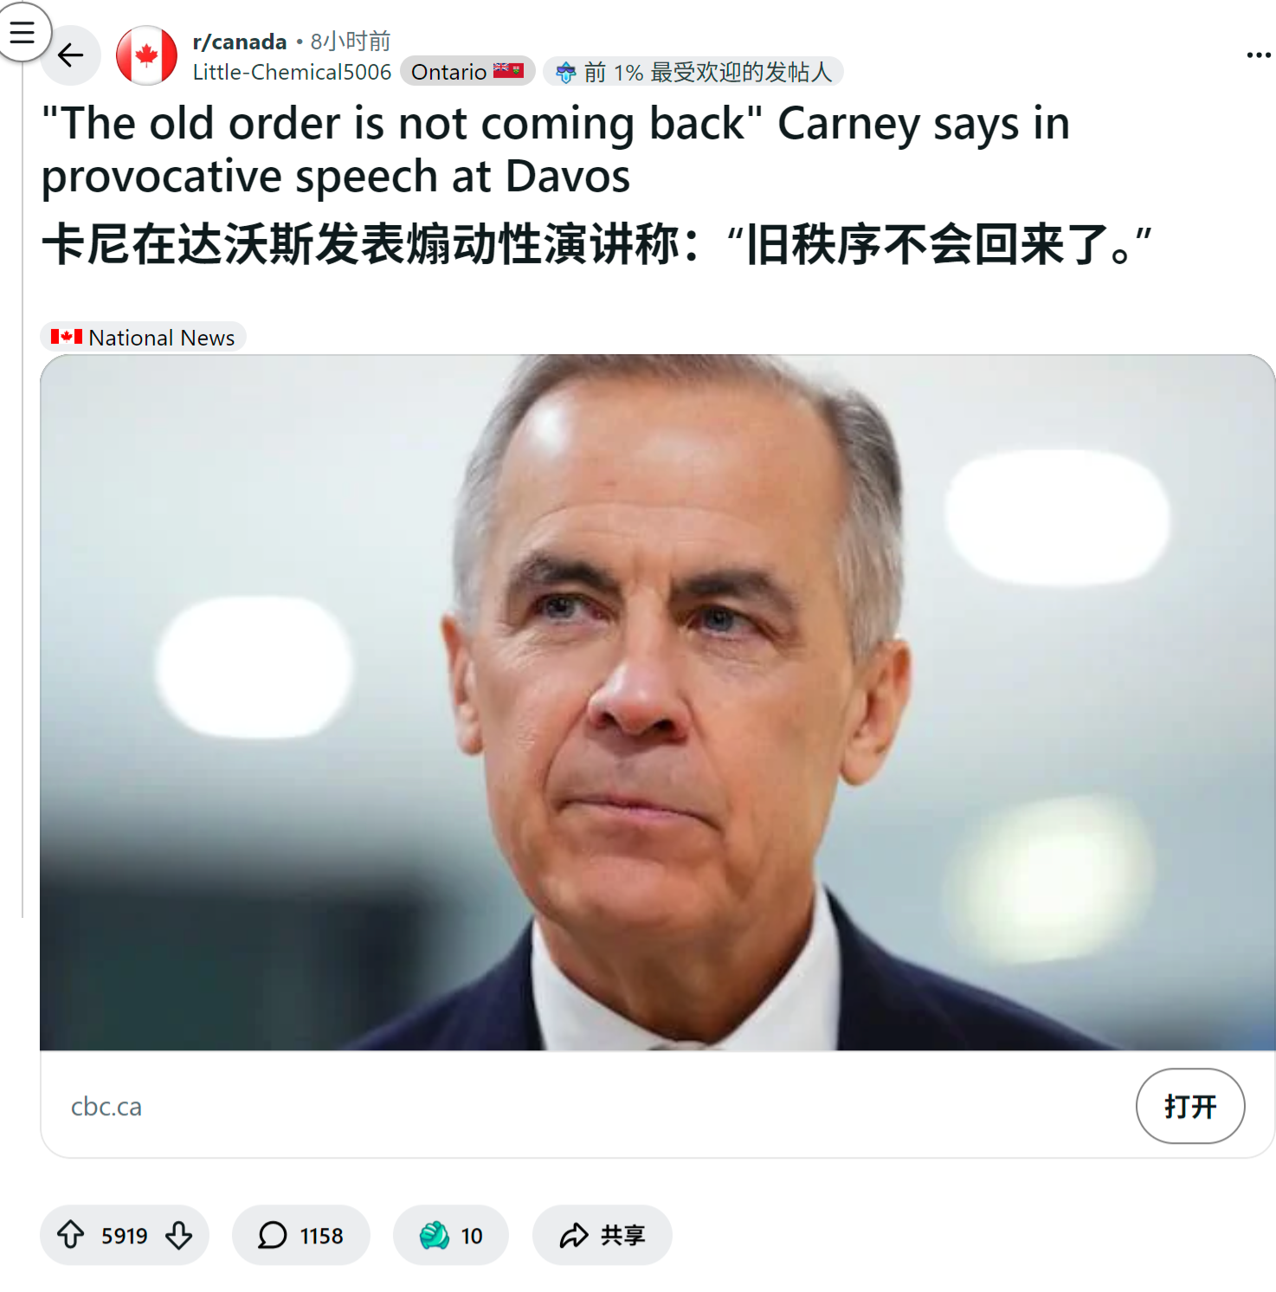This screenshot has width=1276, height=1292.
Task: Click the translated Chinese post title
Action: pos(597,244)
